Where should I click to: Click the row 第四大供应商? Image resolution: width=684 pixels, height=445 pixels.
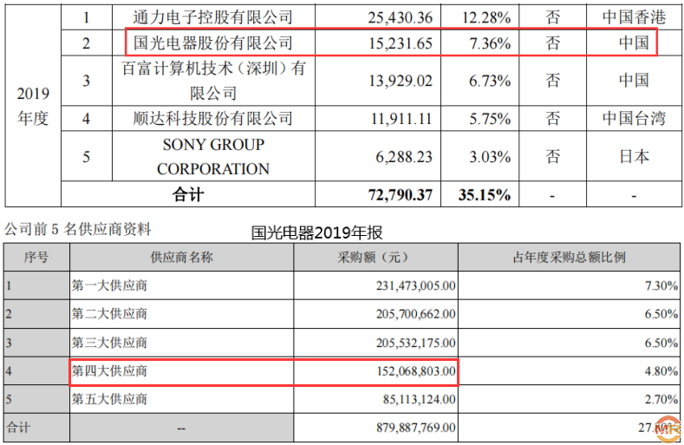[109, 370]
